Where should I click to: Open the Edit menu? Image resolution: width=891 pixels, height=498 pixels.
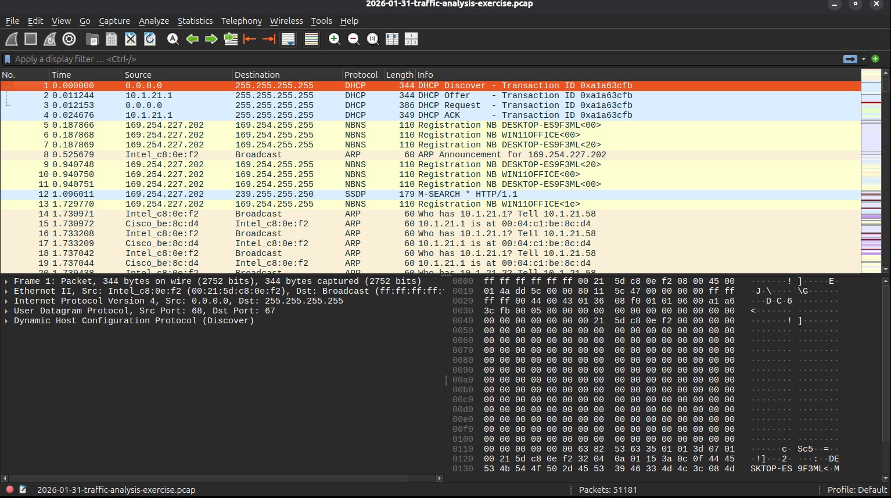35,21
